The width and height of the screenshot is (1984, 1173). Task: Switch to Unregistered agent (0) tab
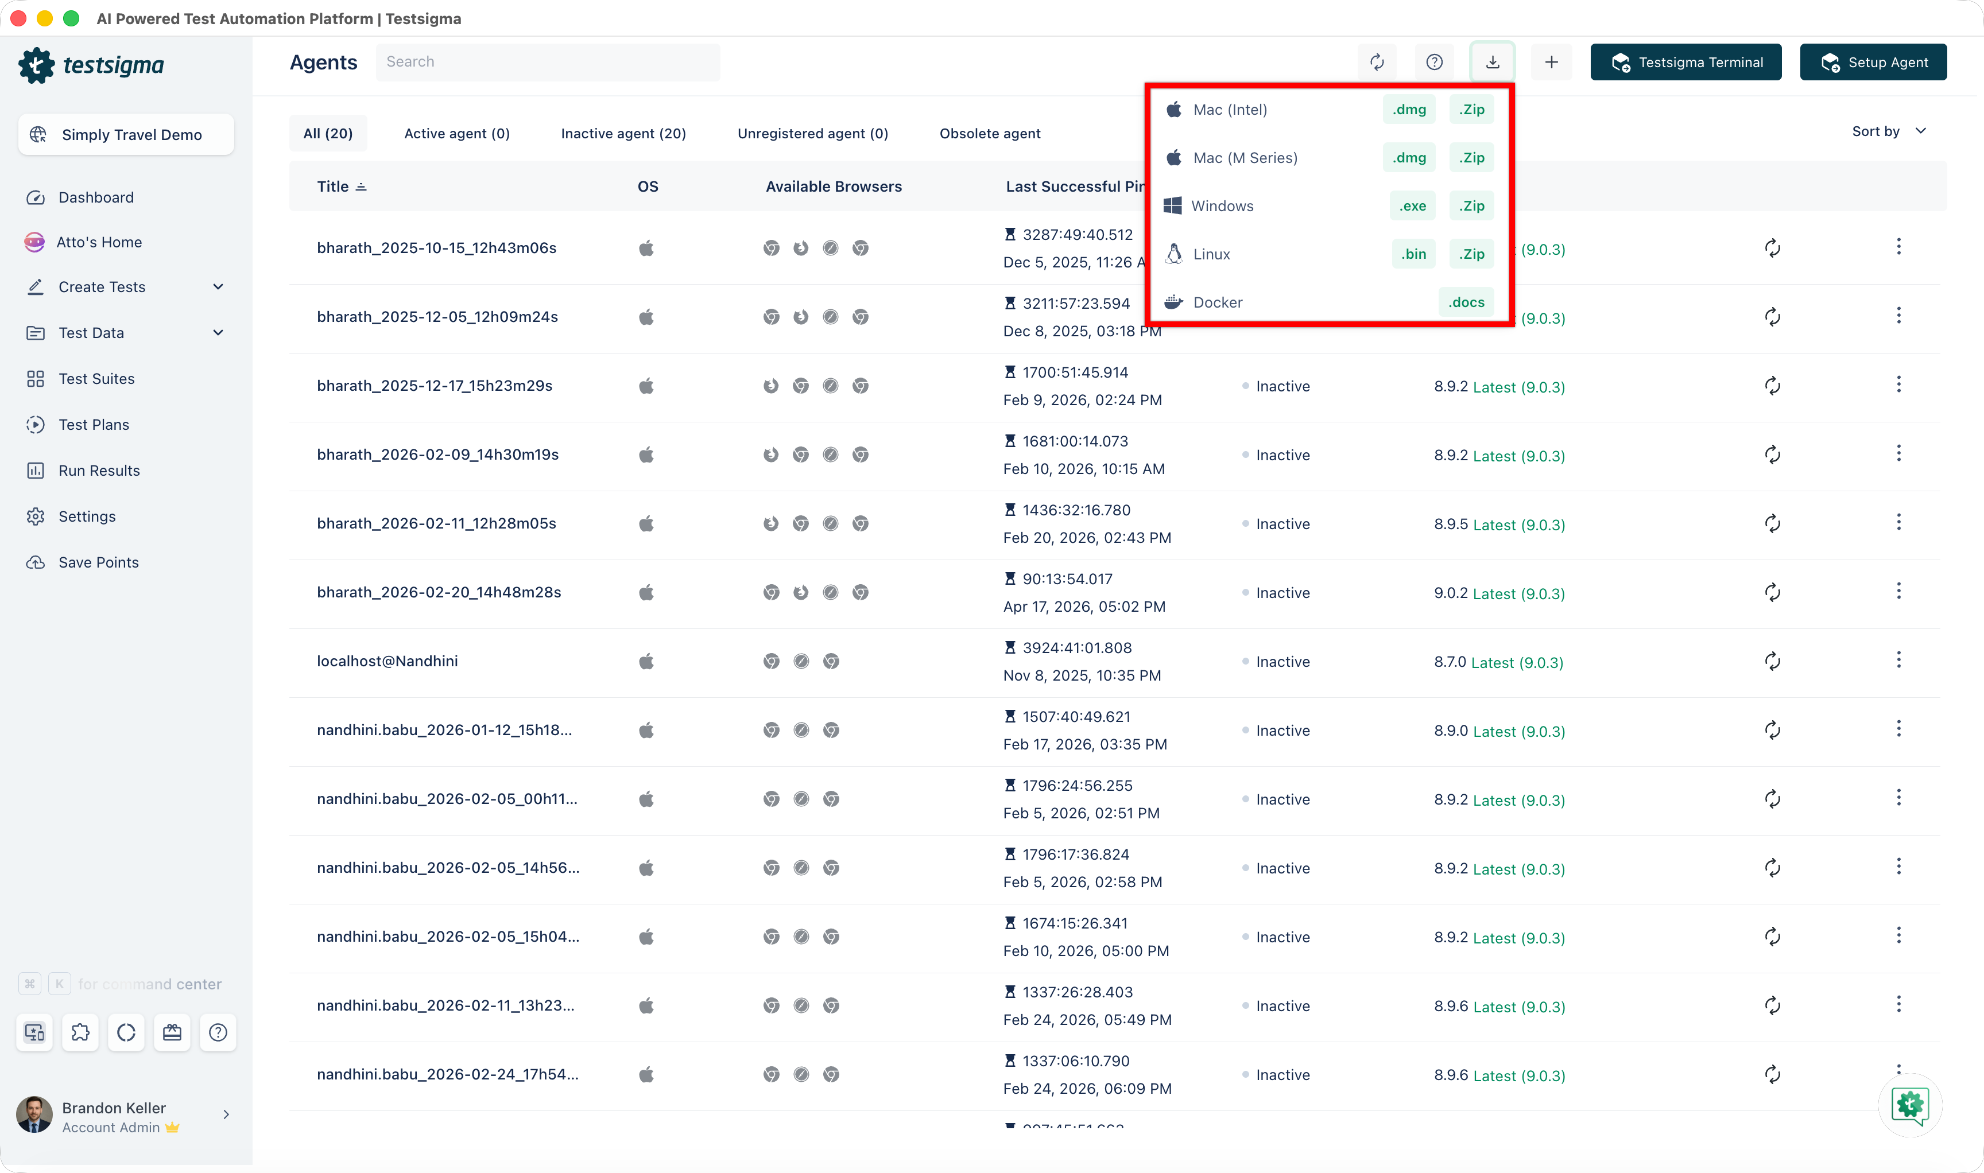(x=813, y=134)
